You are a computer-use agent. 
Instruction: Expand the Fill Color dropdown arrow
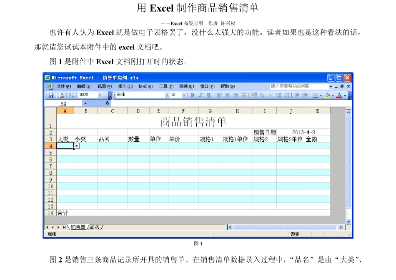[333, 95]
